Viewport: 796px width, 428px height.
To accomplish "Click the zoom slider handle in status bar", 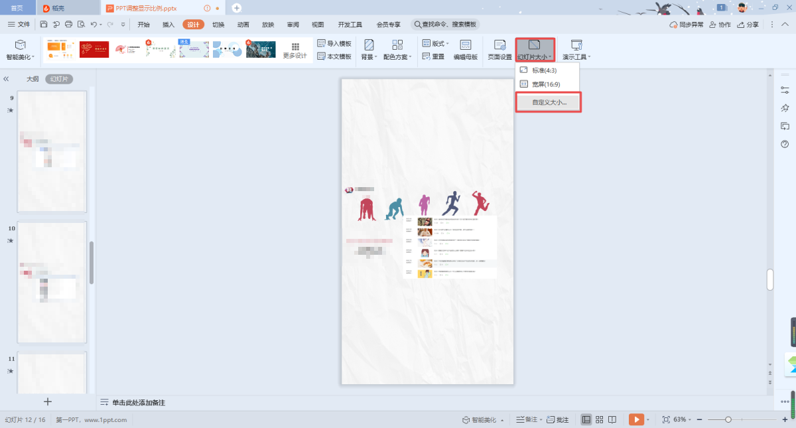I will point(728,419).
